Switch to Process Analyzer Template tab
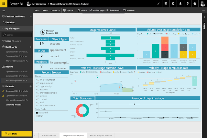The width and height of the screenshot is (207, 138). (101, 135)
